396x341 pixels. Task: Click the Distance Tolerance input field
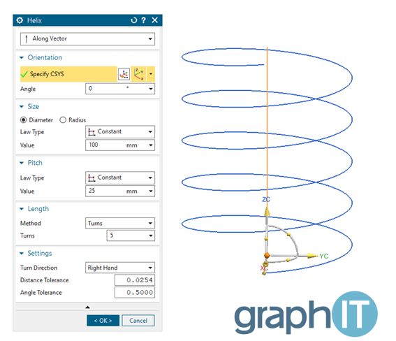[135, 280]
